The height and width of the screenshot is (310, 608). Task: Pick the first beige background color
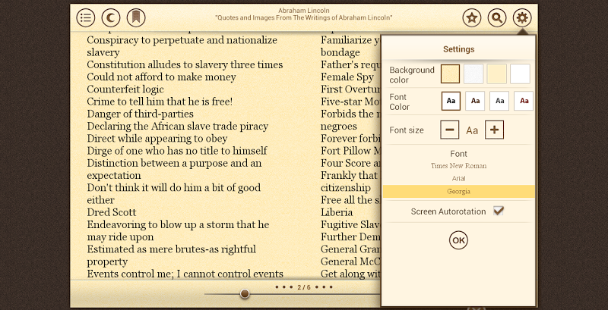pyautogui.click(x=451, y=74)
